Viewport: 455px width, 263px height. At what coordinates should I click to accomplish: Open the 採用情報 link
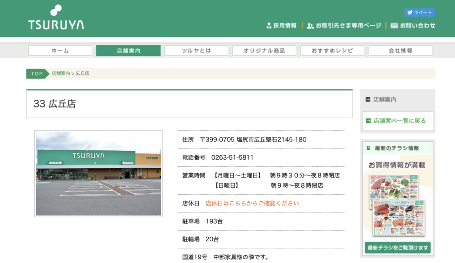pos(281,25)
